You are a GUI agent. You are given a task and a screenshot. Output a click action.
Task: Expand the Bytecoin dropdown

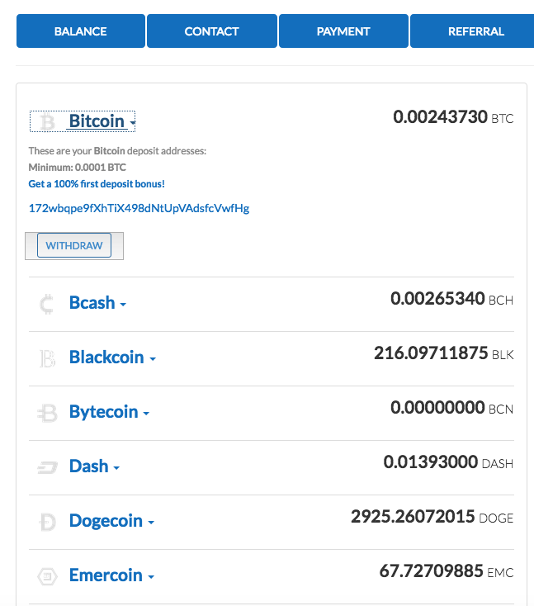(109, 412)
